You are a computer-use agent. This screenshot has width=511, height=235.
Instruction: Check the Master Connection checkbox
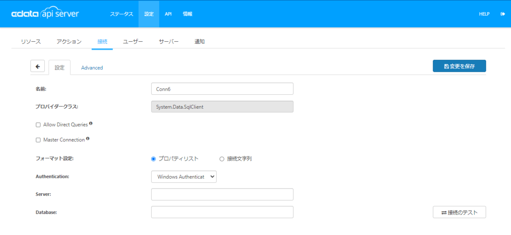coord(38,140)
